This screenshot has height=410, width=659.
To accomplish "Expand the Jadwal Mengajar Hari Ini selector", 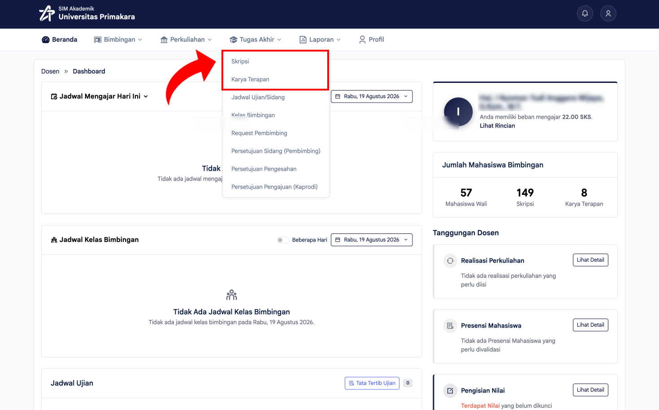I will (100, 96).
